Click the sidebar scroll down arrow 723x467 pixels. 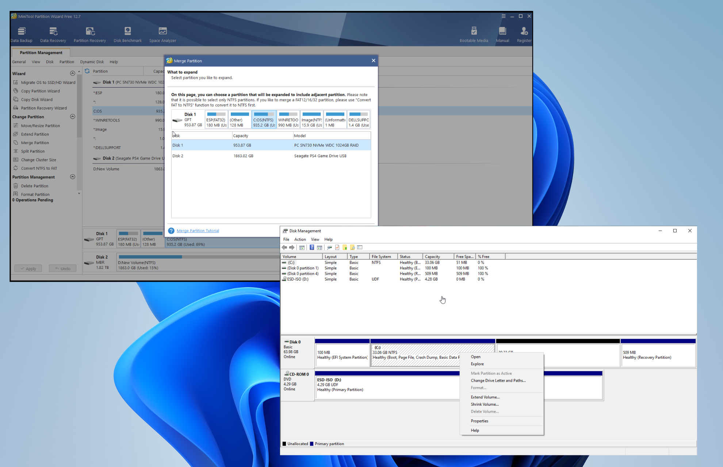coord(79,193)
